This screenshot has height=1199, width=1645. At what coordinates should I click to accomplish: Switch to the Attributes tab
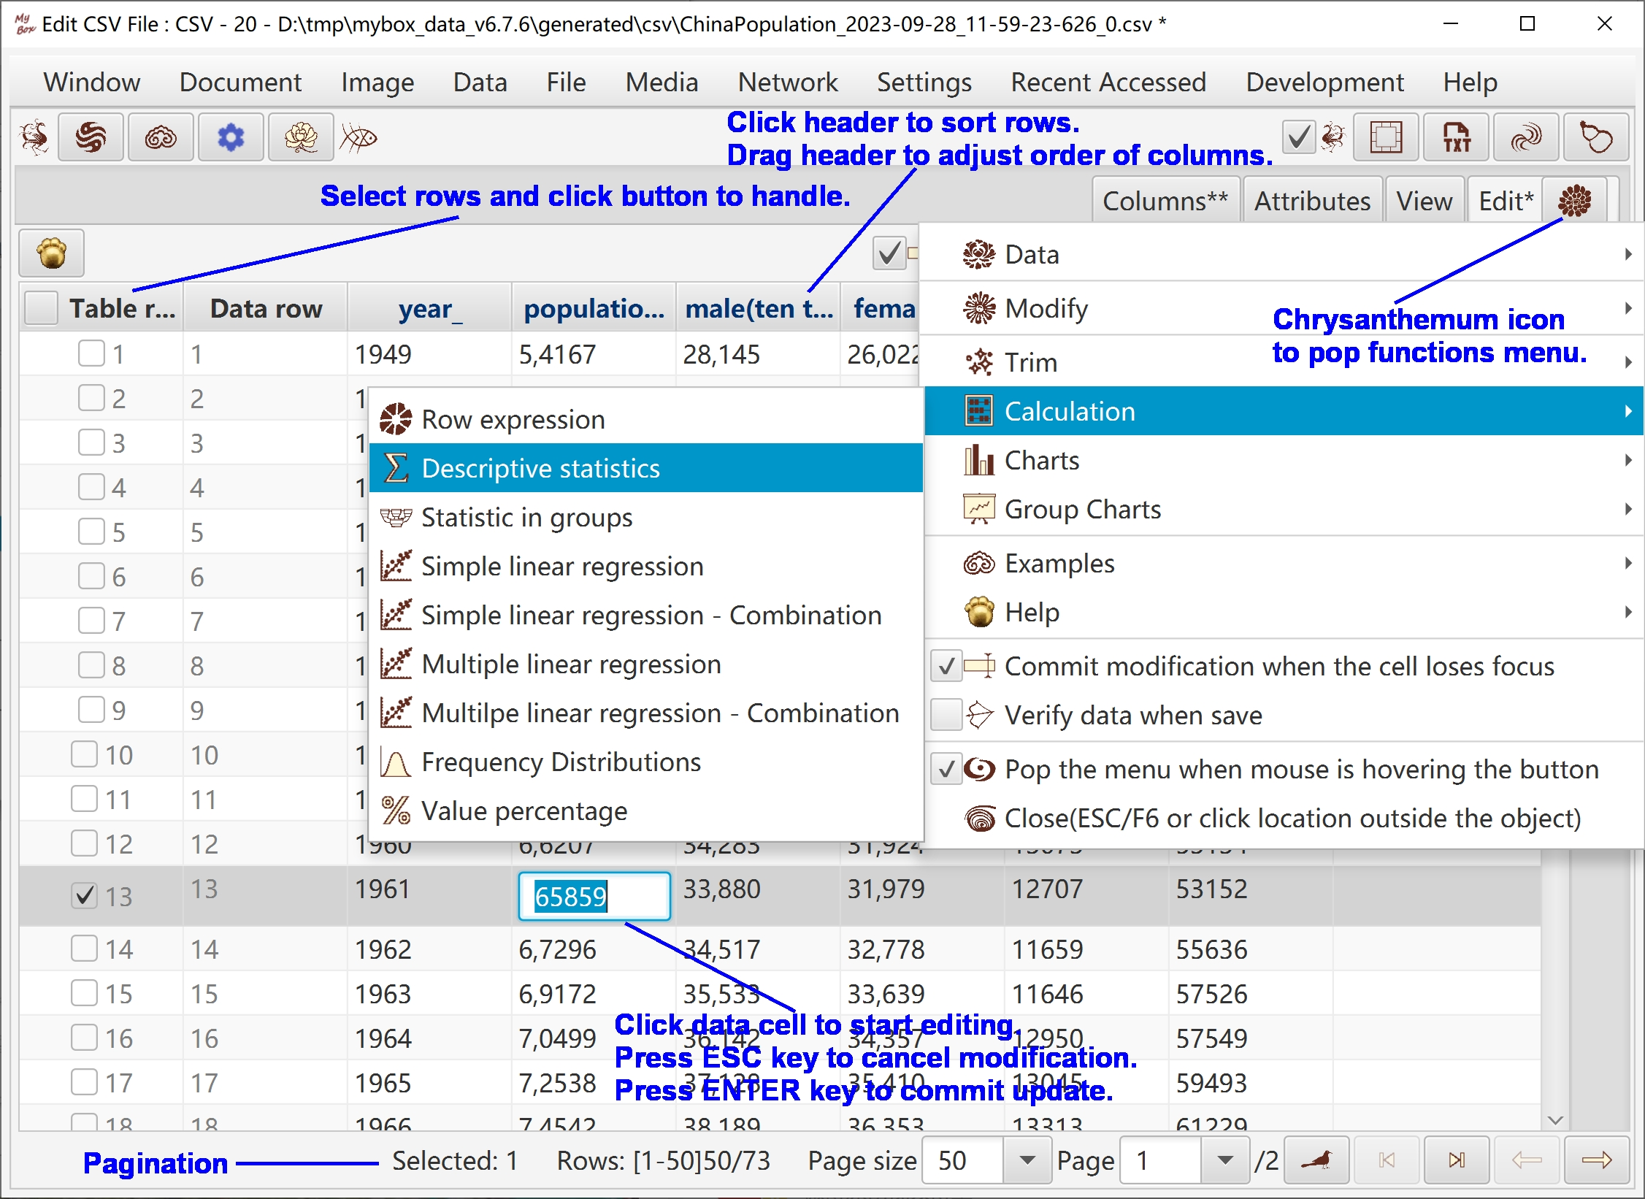click(1312, 201)
